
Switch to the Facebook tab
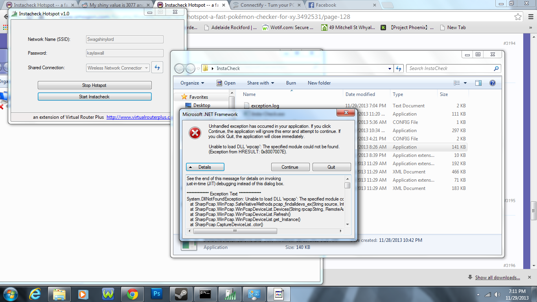pos(342,5)
